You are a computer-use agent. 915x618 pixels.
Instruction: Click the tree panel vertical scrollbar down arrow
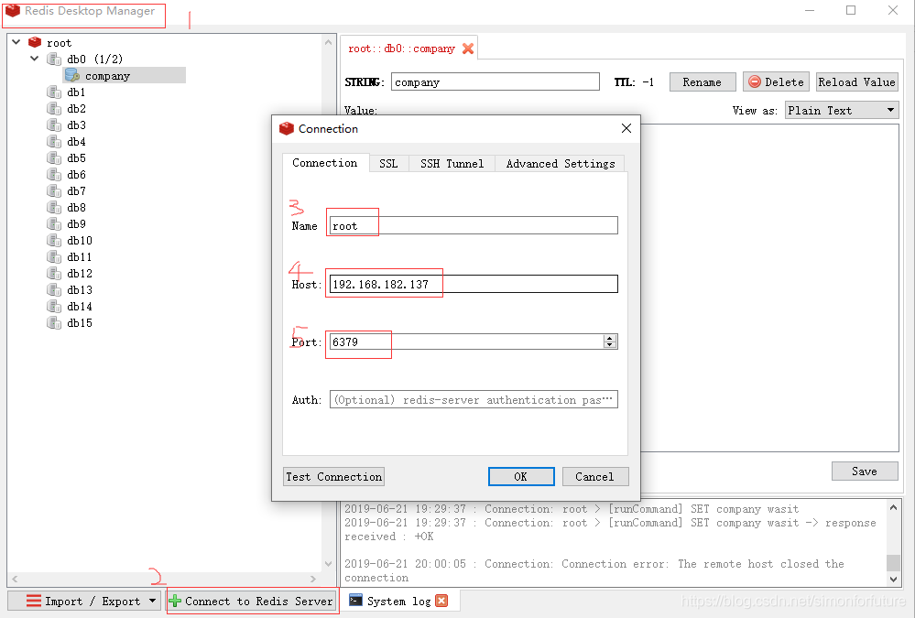[x=328, y=564]
